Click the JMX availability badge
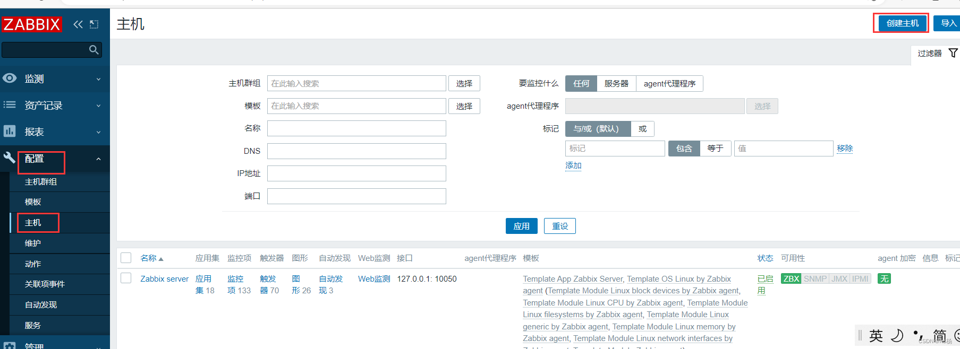 839,278
